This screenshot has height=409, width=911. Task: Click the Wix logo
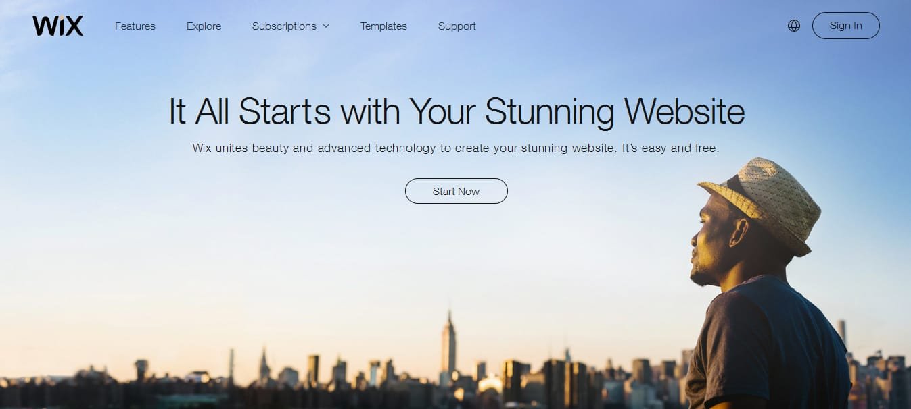[x=57, y=26]
